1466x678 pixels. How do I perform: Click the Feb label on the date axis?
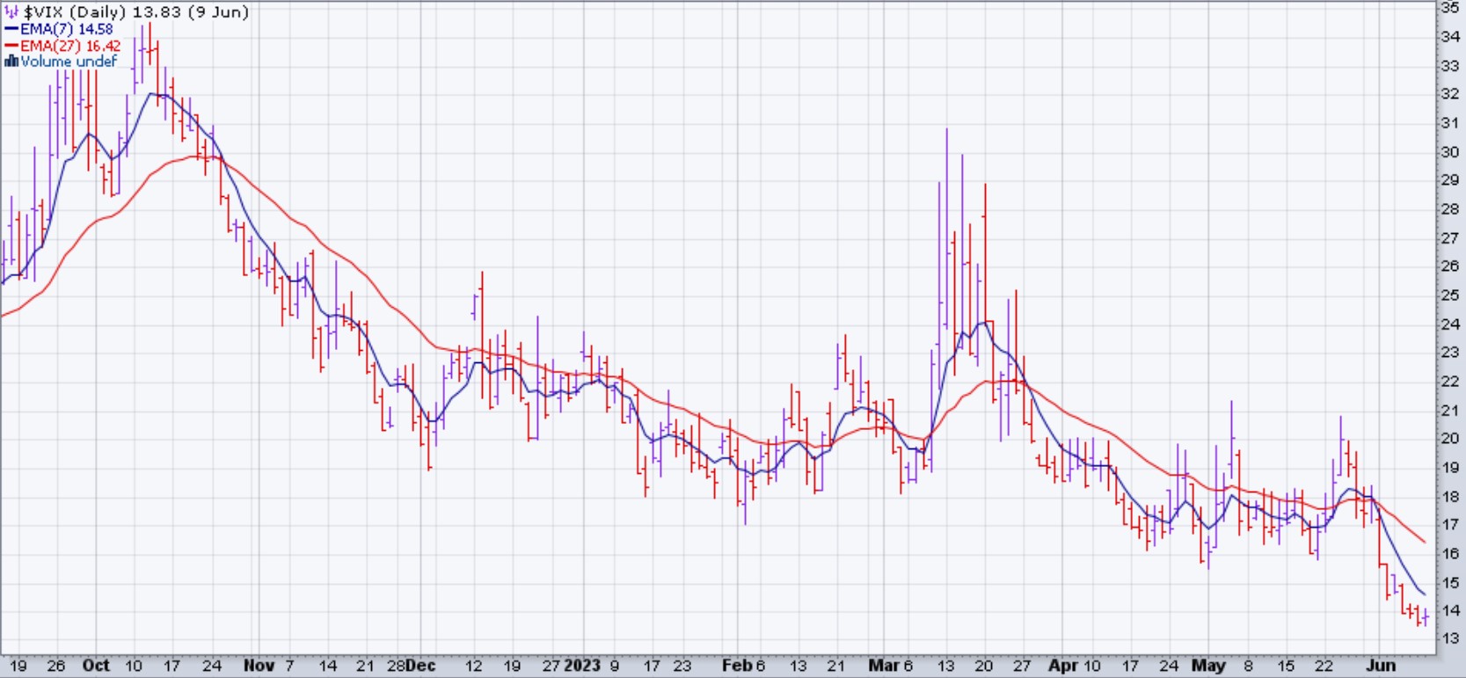(x=735, y=666)
